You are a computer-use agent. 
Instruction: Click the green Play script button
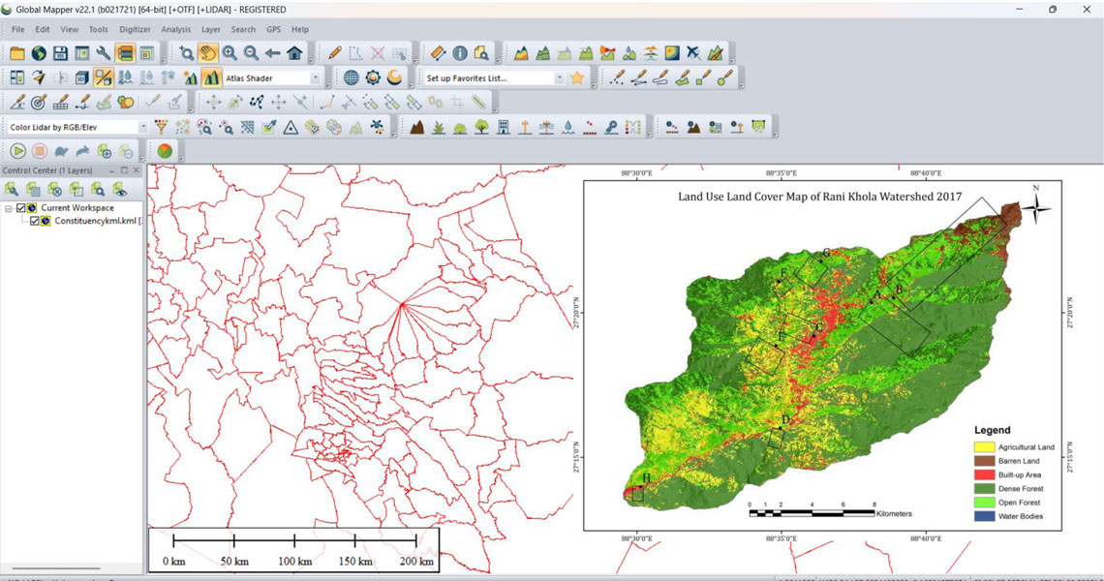17,151
